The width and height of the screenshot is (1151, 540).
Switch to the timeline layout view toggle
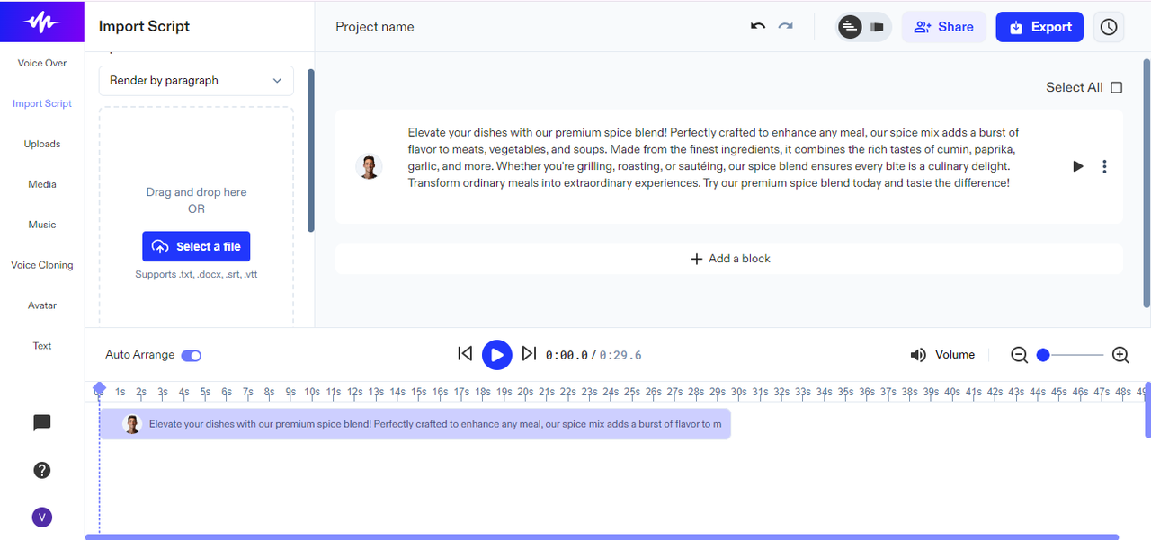click(850, 27)
